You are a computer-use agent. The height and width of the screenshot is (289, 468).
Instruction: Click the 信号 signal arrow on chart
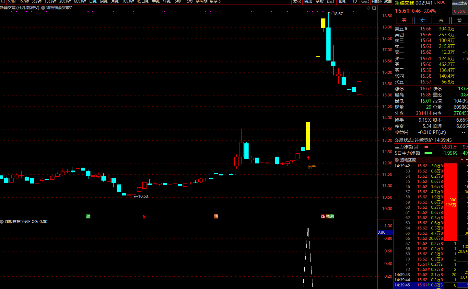tap(308, 158)
